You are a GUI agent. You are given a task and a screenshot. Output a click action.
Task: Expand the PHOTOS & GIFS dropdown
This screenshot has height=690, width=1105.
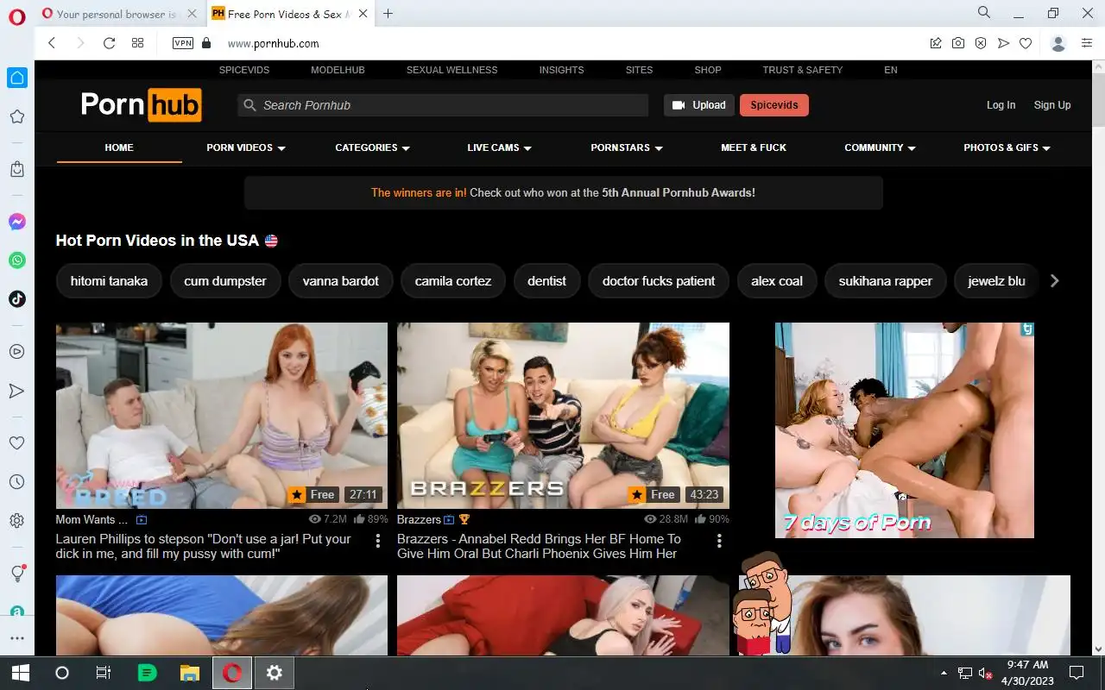1007,147
